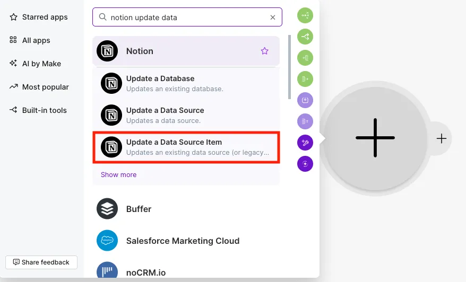Choose the Update a Data Source module
The image size is (466, 282).
point(186,115)
